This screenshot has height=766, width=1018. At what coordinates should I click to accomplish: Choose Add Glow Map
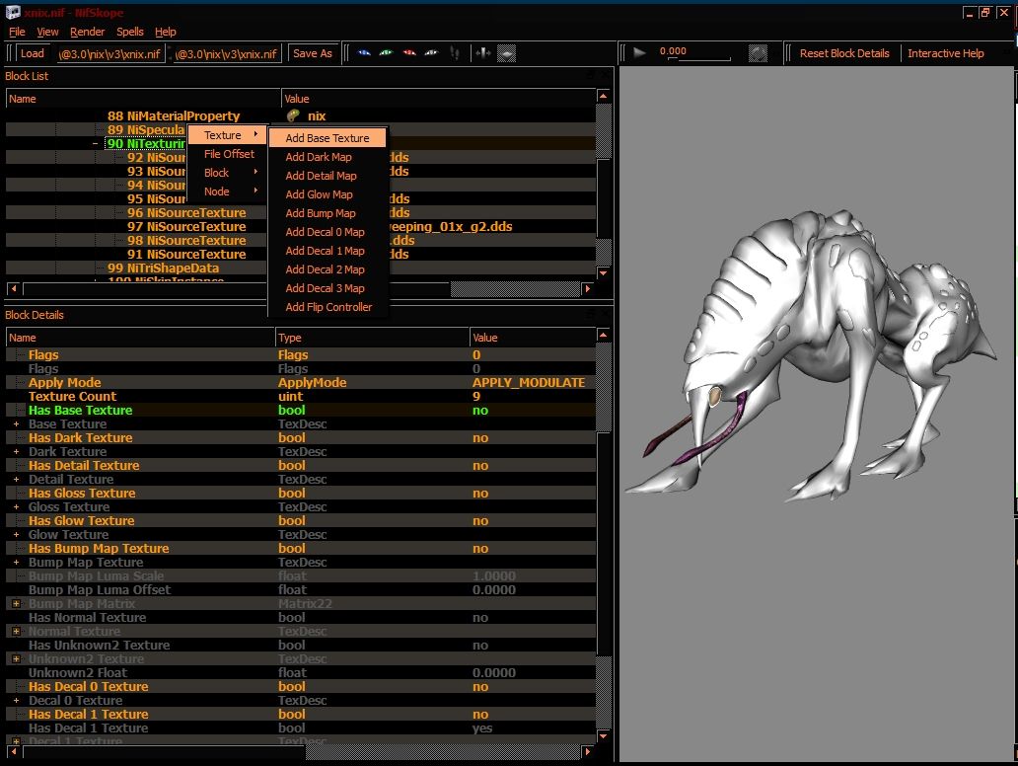(319, 194)
